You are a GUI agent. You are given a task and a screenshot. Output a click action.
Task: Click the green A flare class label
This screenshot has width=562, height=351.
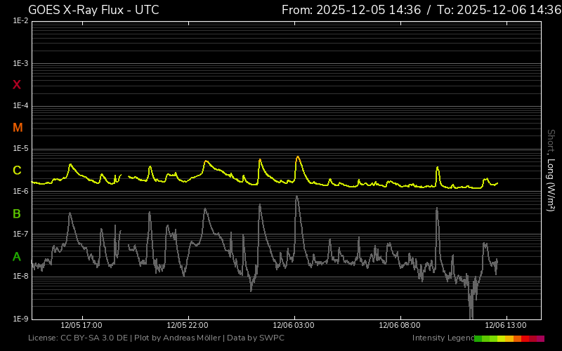coord(17,257)
